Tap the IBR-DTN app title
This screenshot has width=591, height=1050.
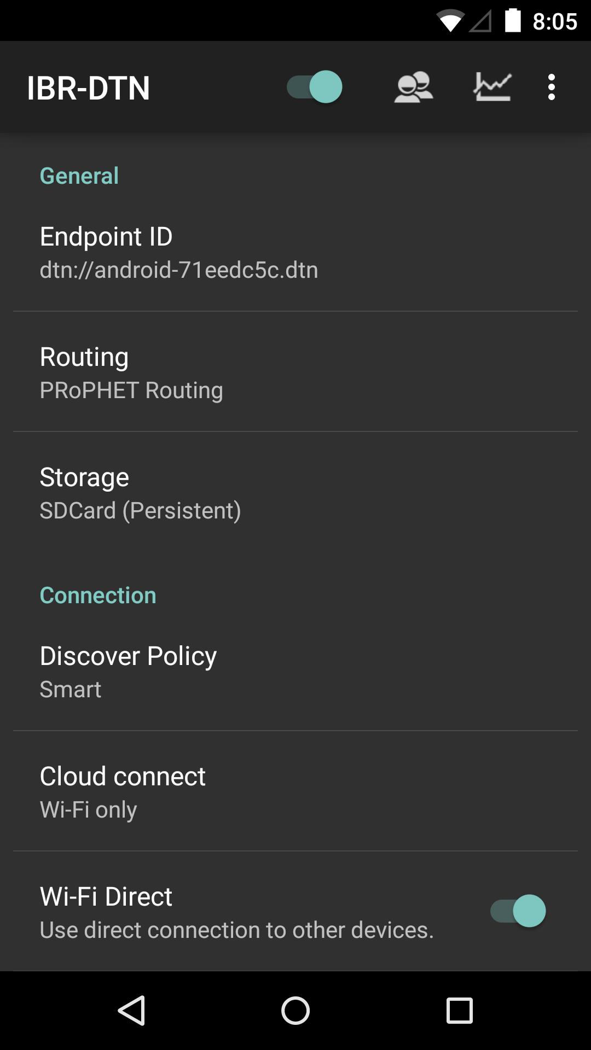[89, 88]
